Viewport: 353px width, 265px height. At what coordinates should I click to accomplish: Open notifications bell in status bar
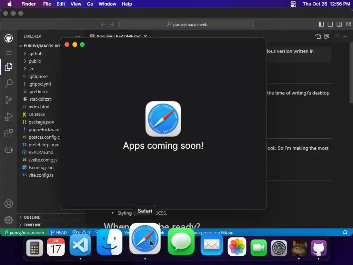pos(345,232)
